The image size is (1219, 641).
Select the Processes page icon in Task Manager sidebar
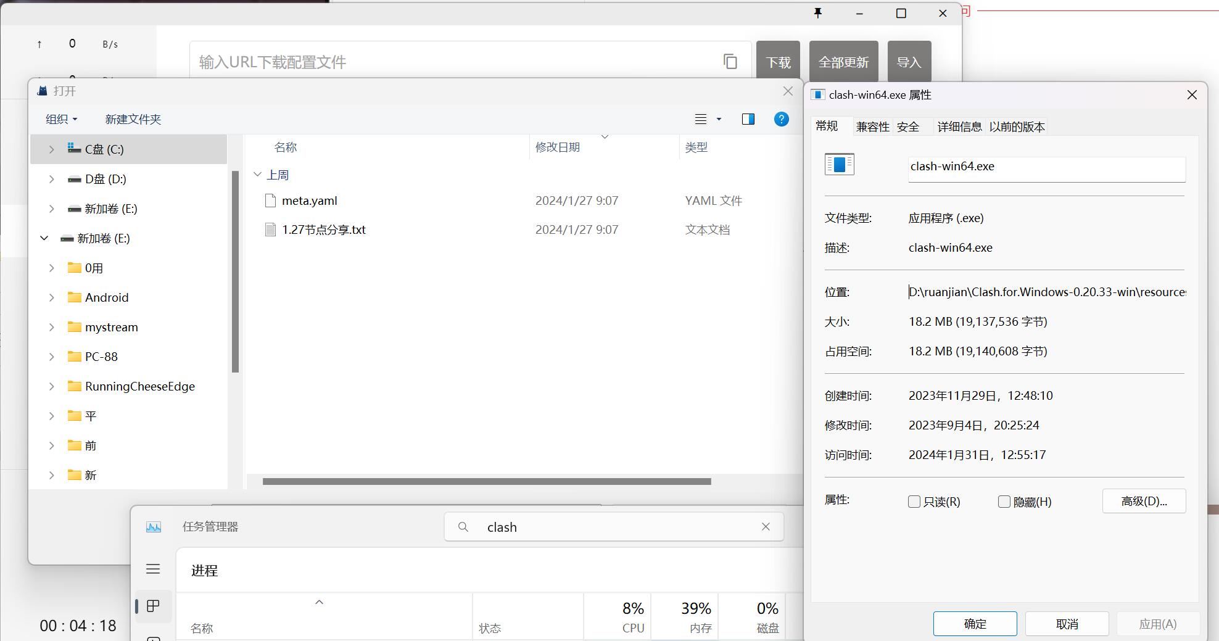point(153,606)
